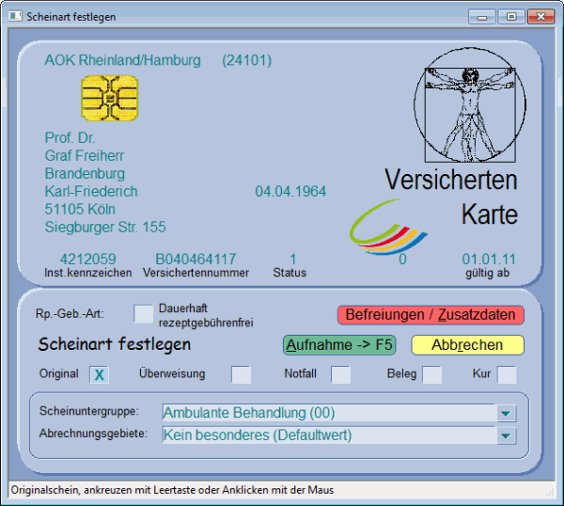Click the Status value 1
This screenshot has height=506, width=564.
click(x=293, y=260)
